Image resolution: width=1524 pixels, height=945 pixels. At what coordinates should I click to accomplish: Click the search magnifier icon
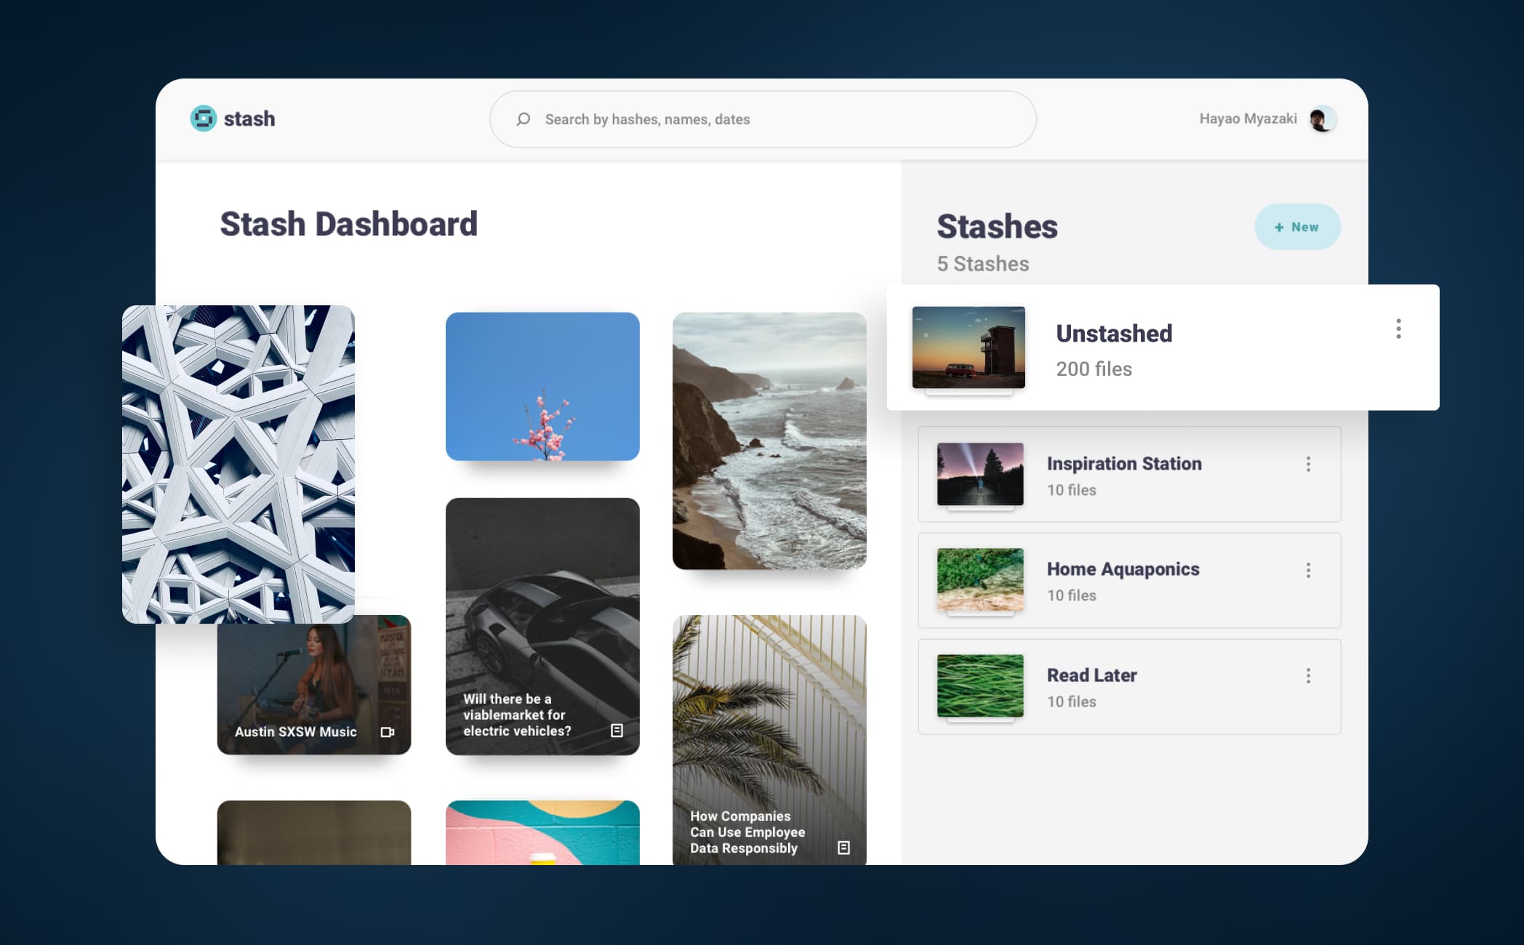[523, 119]
